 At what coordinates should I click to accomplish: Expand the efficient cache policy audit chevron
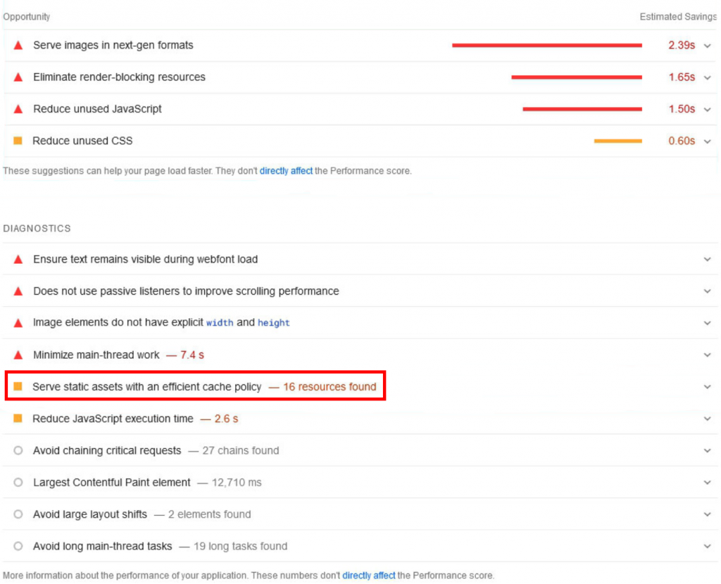[x=708, y=387]
